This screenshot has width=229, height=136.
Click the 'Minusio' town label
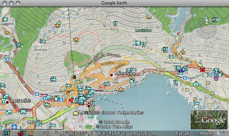[124, 73]
